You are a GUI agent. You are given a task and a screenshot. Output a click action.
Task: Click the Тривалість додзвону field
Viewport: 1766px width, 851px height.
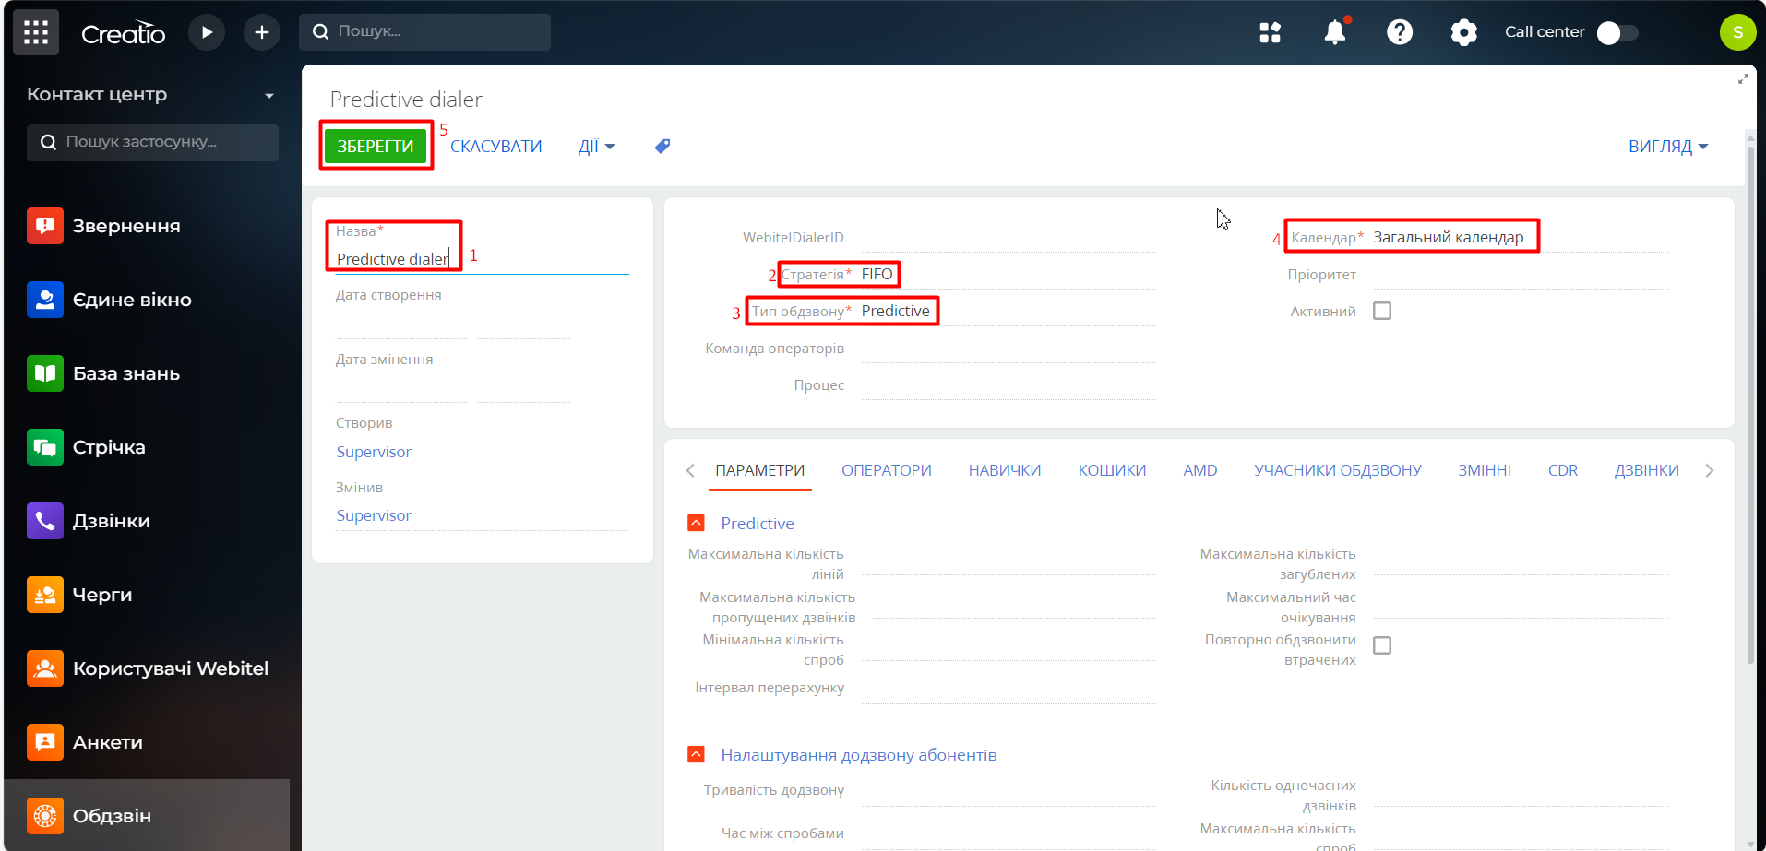[x=1008, y=794]
